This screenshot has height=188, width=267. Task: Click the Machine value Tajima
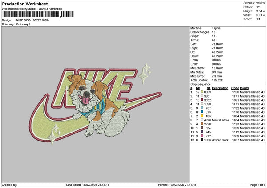coord(216,28)
